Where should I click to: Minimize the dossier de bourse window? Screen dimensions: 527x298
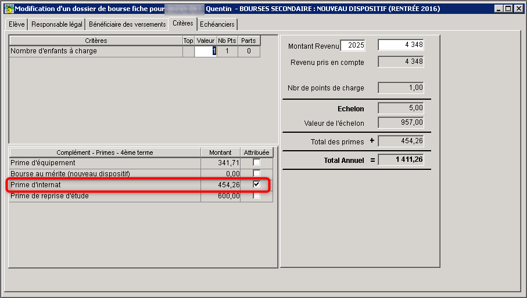coord(499,9)
